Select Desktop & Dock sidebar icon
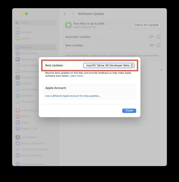179x182 pixels. pos(18,77)
